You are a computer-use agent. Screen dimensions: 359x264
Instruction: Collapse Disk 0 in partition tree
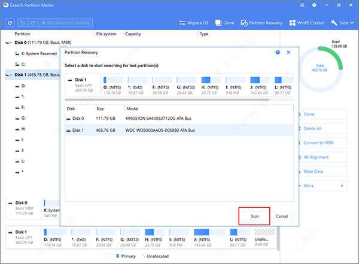(8, 43)
